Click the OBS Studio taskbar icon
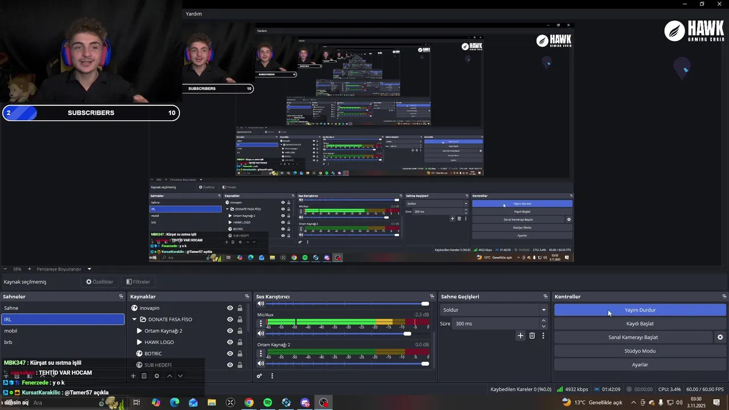This screenshot has height=410, width=729. click(x=323, y=403)
